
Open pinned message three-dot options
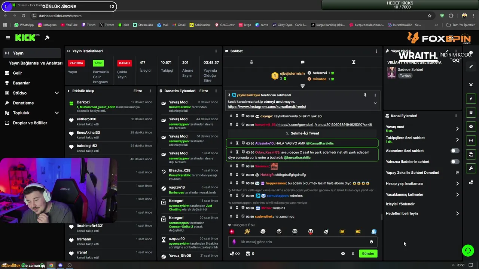(375, 95)
